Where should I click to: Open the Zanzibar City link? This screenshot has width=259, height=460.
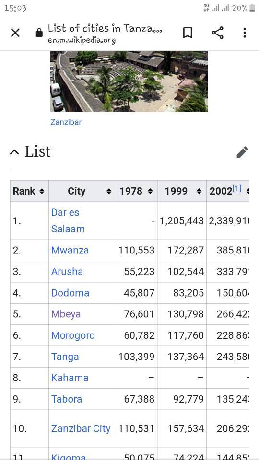[81, 428]
